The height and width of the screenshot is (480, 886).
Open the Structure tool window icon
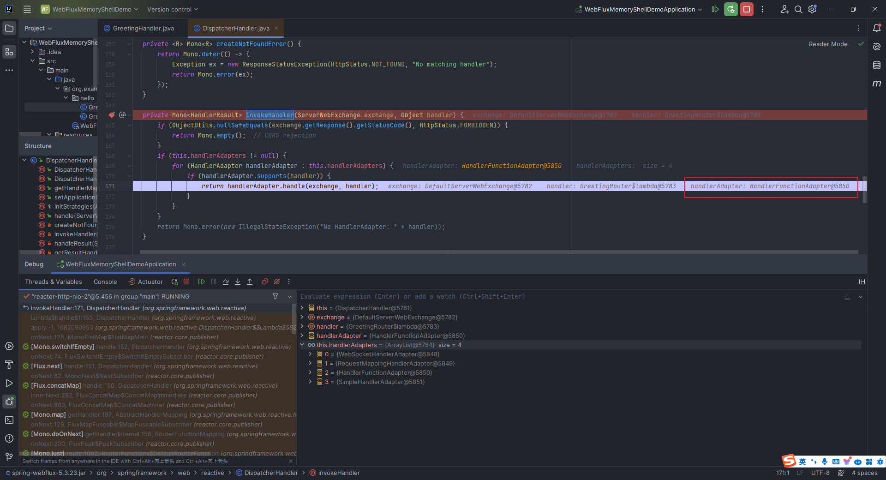(x=9, y=52)
